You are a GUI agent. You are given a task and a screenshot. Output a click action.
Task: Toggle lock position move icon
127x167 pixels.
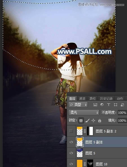click(x=93, y=121)
